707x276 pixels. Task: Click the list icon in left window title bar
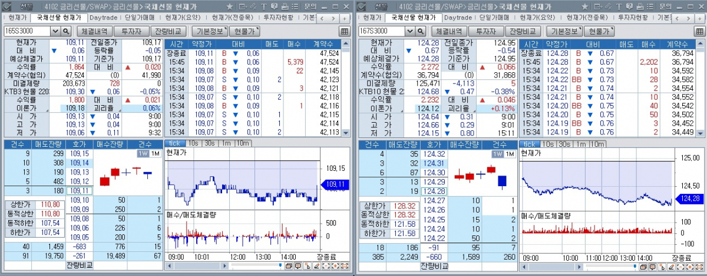[295, 6]
